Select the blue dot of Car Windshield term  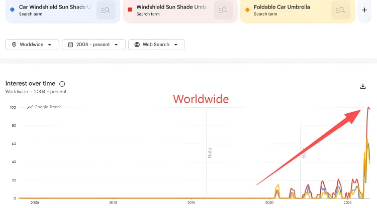[x=12, y=10]
